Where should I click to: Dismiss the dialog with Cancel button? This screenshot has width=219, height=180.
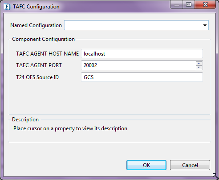[x=190, y=165]
